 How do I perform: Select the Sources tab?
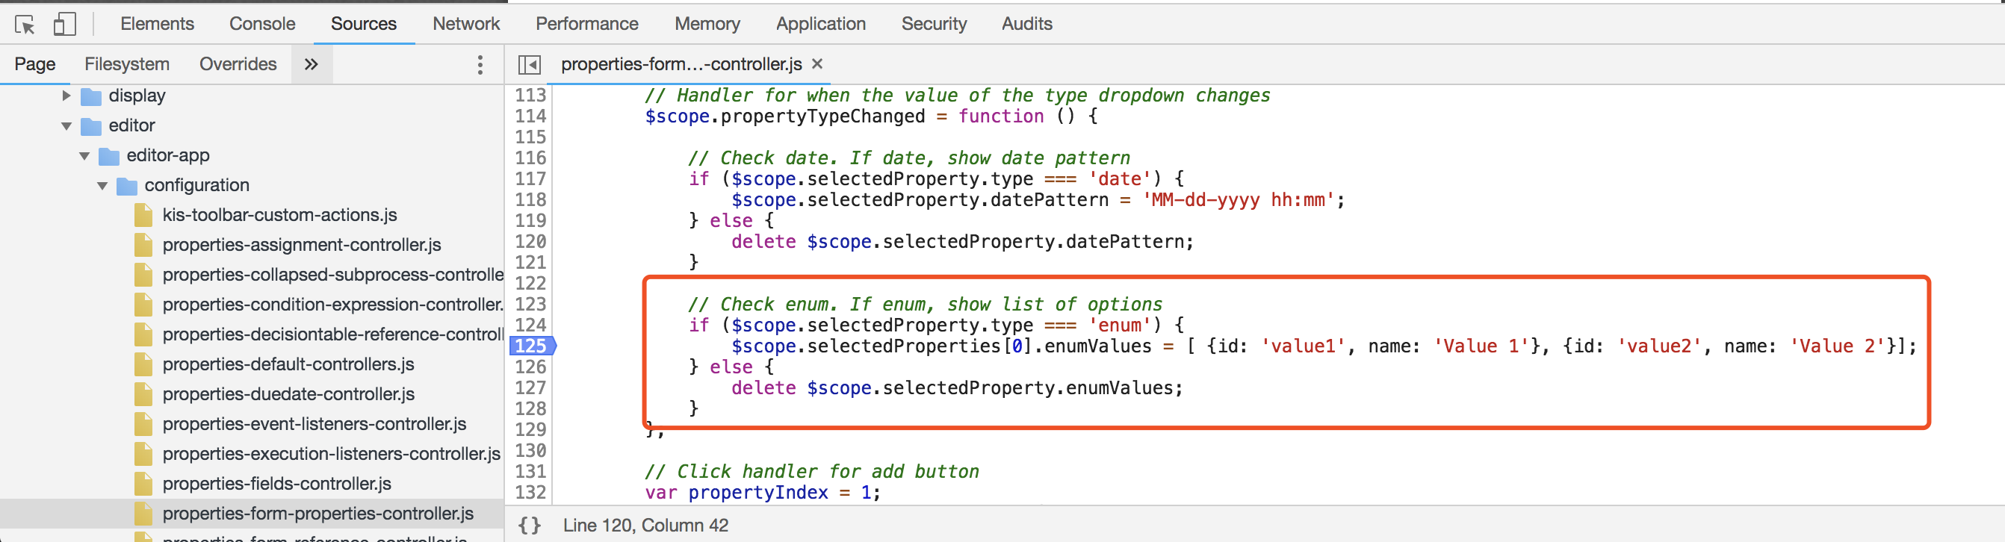(364, 24)
